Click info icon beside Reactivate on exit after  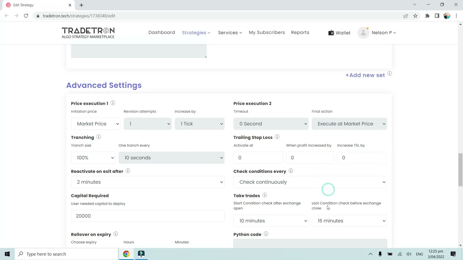128,171
